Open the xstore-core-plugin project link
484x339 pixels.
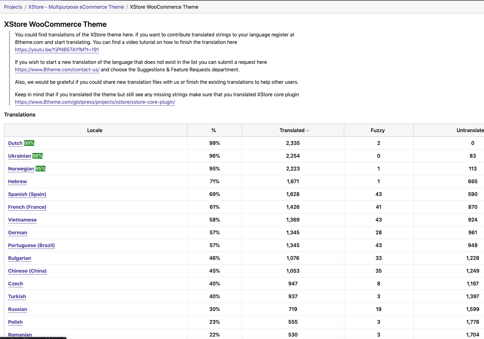[95, 102]
